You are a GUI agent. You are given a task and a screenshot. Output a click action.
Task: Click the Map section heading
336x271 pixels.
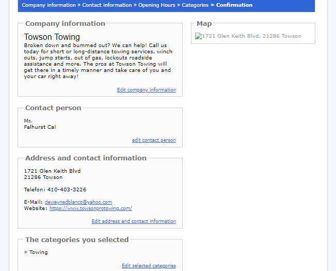pyautogui.click(x=204, y=24)
